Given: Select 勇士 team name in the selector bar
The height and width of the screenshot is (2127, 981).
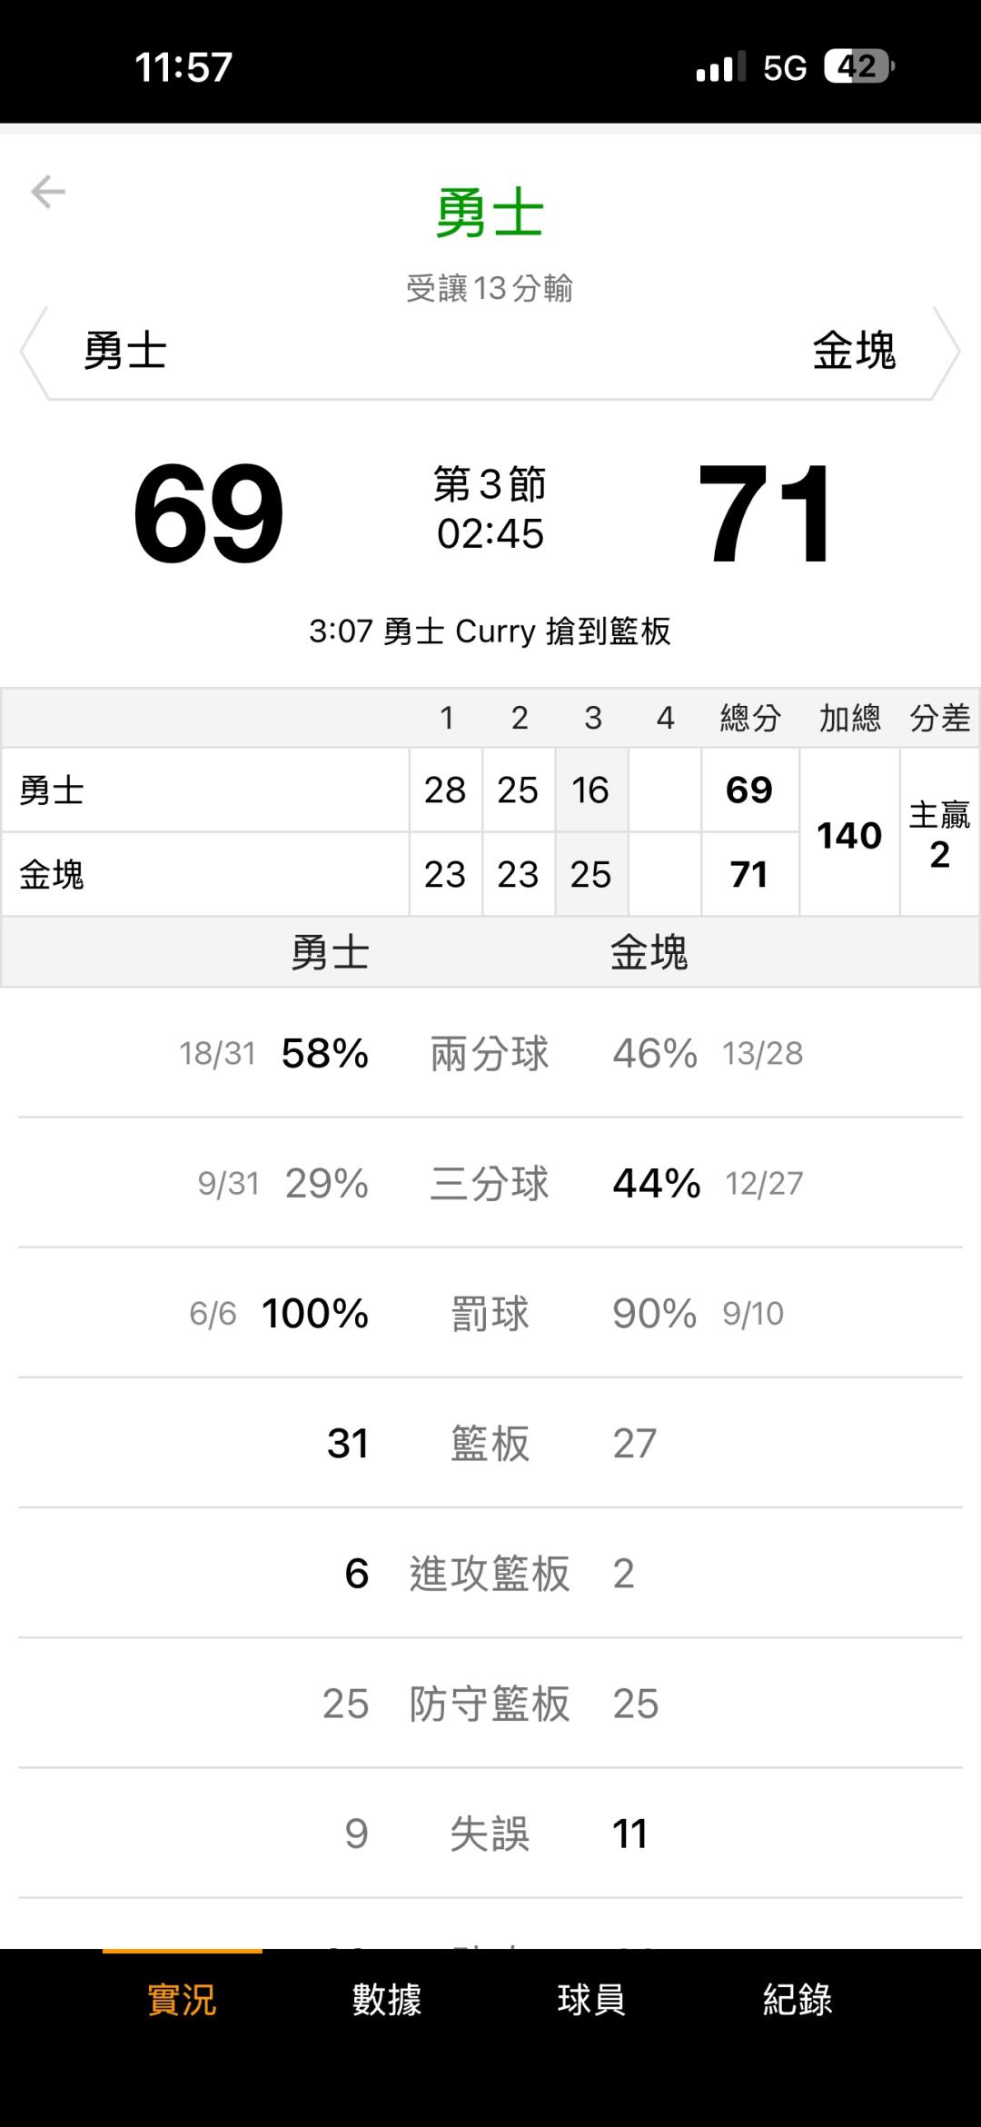Looking at the screenshot, I should [125, 352].
